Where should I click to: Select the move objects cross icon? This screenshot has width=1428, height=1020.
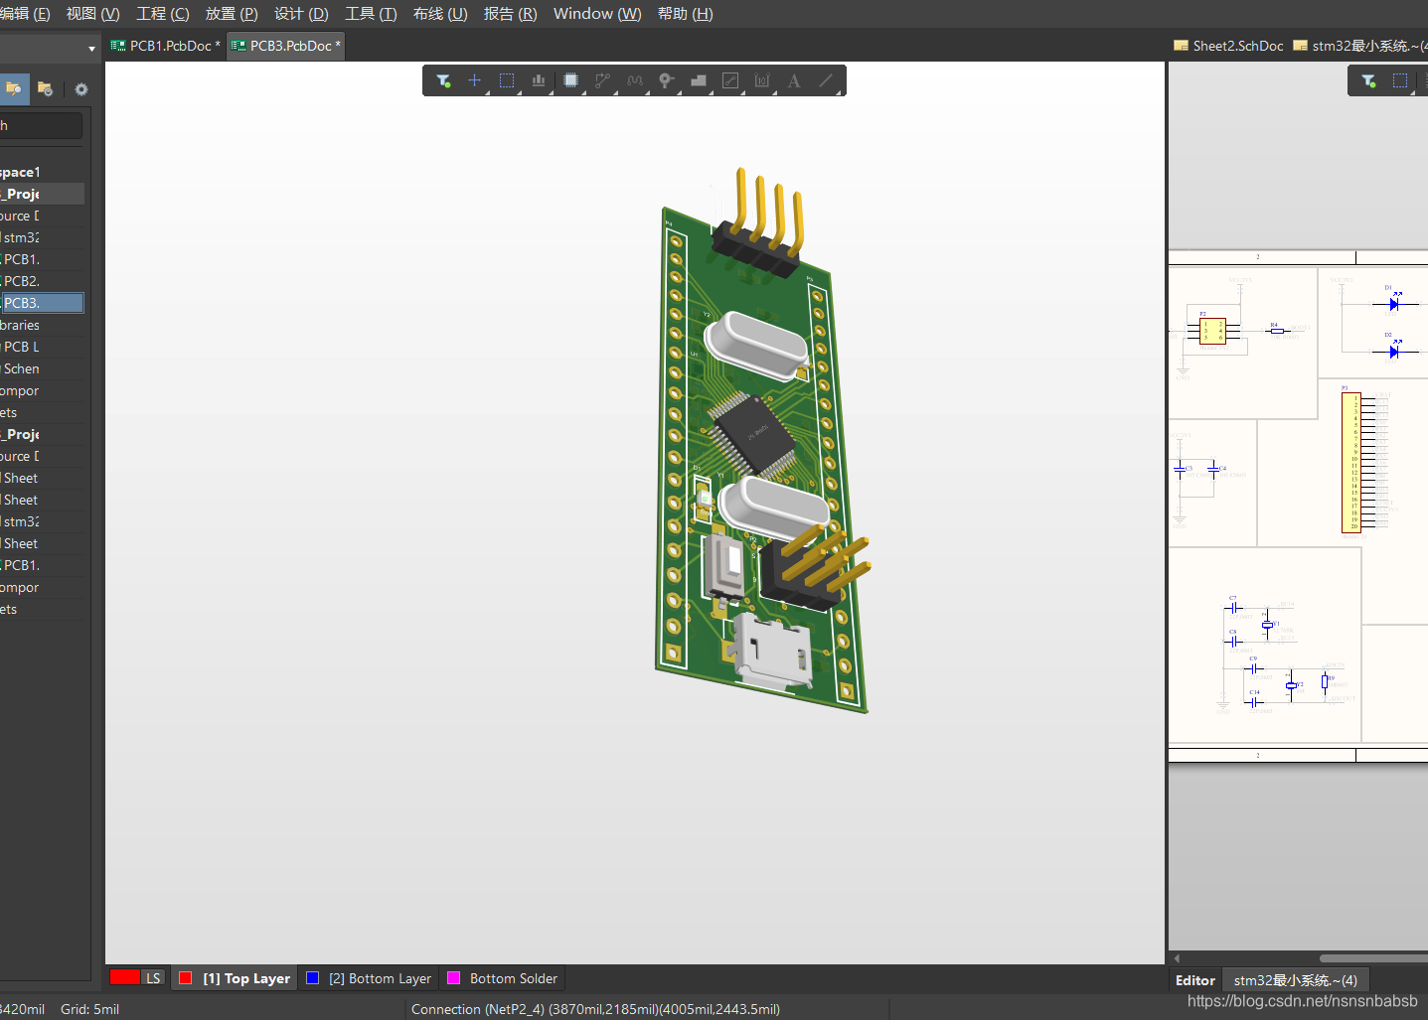475,80
